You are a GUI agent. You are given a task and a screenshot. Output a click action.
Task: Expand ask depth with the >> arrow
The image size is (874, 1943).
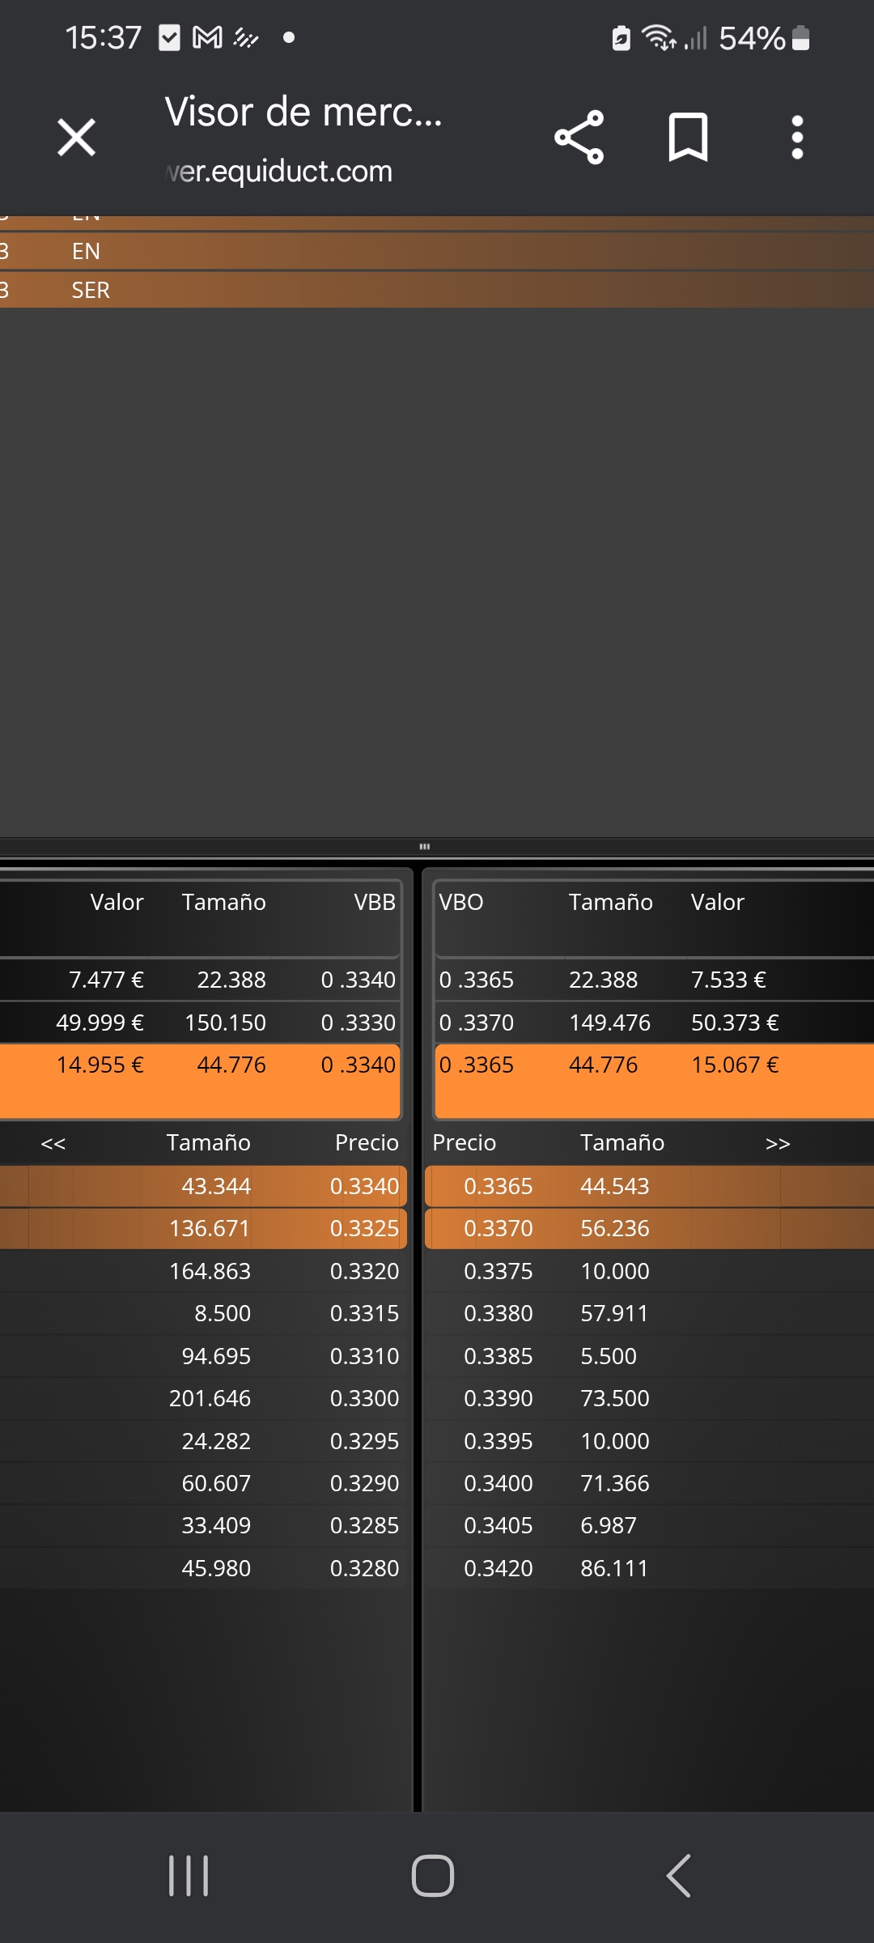click(778, 1143)
